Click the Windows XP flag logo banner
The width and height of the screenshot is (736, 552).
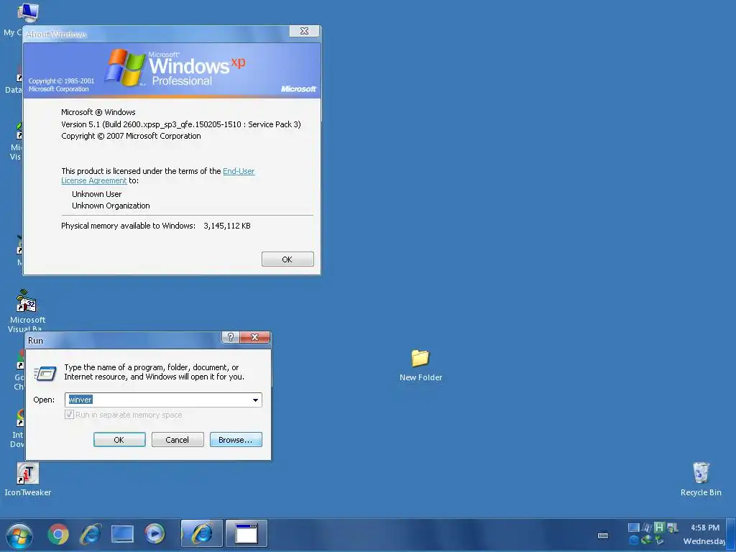(172, 70)
